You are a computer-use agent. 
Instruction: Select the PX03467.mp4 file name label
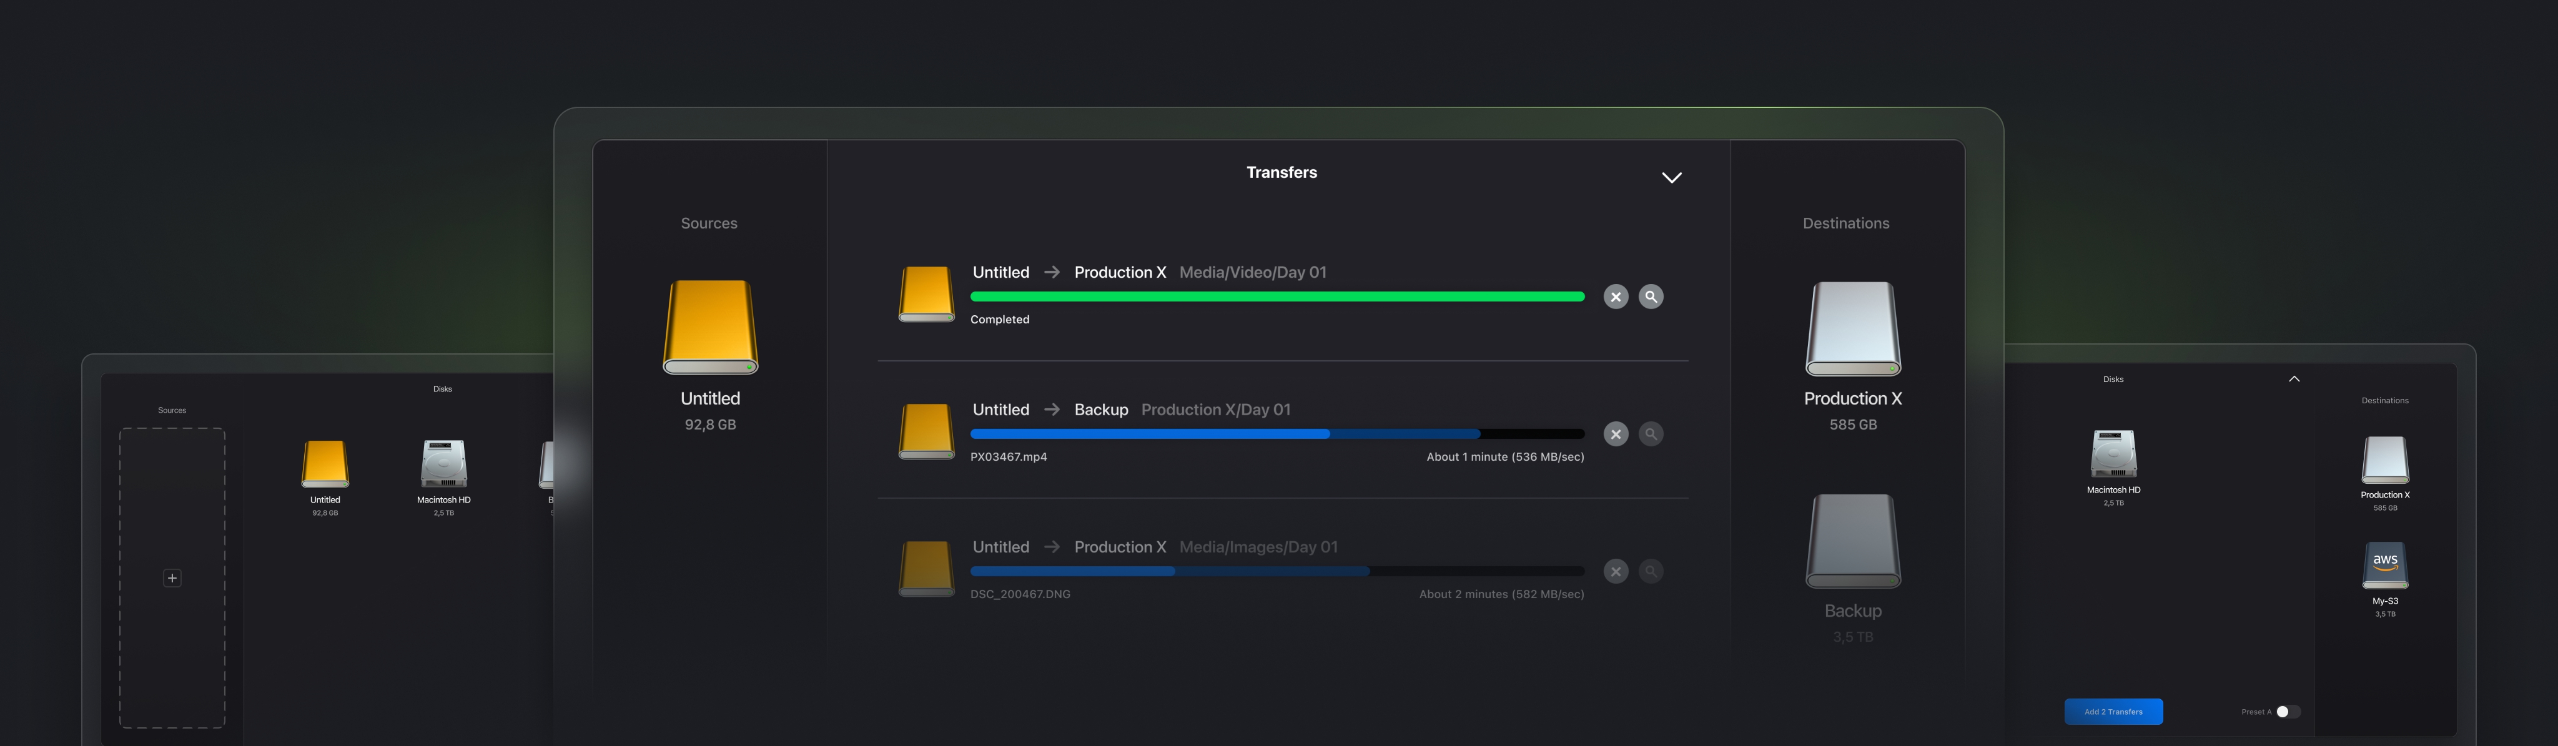click(x=1008, y=456)
